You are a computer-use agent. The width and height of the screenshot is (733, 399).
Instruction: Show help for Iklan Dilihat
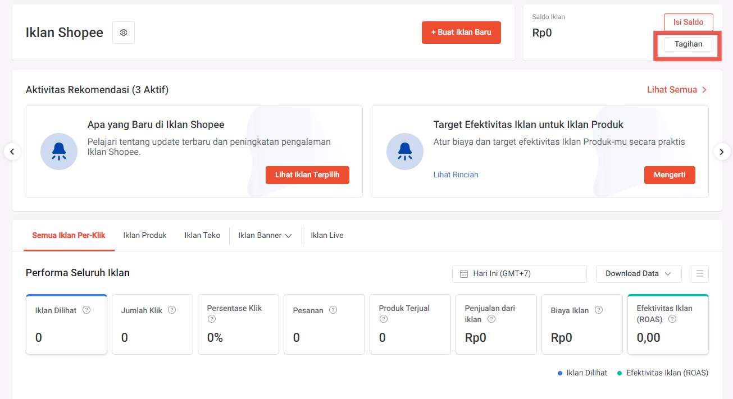tap(86, 310)
